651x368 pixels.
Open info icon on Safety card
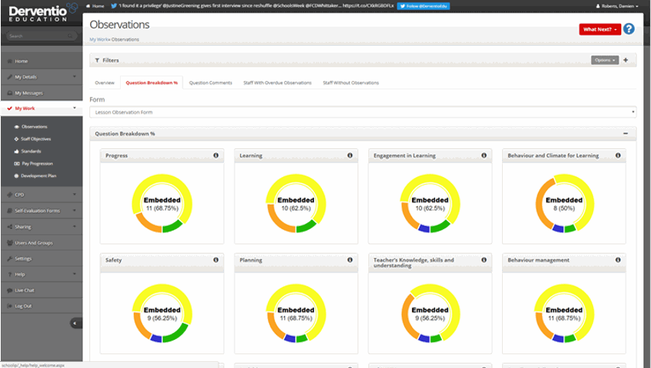216,260
